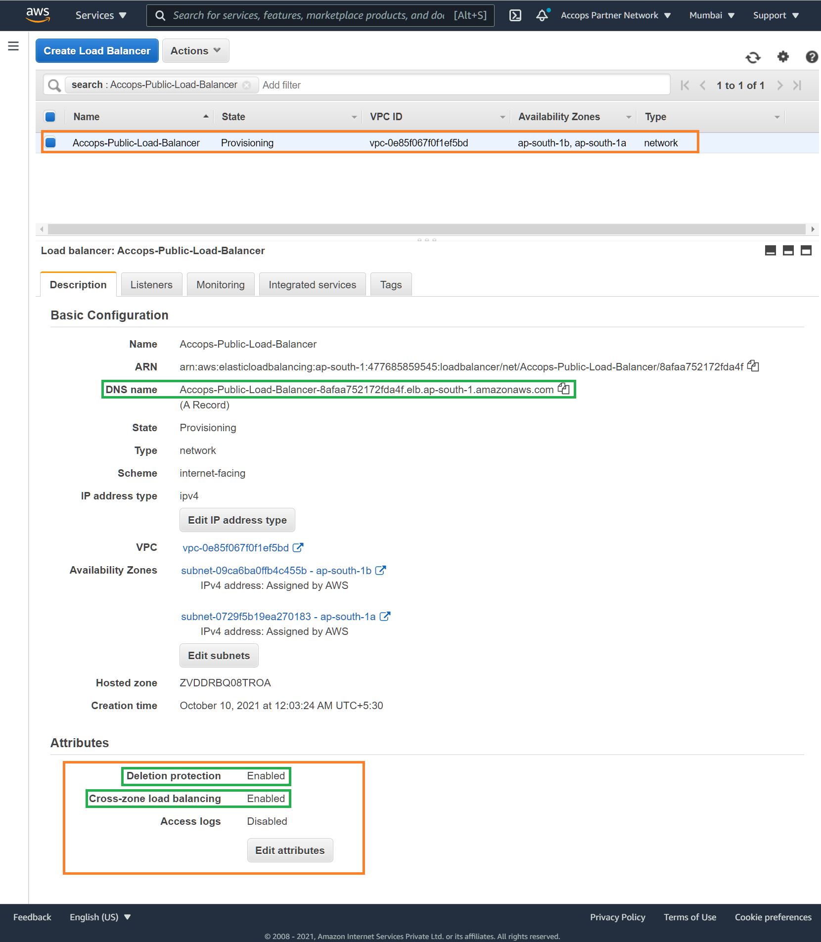Open Privacy Policy link
The image size is (821, 942).
[x=618, y=917]
